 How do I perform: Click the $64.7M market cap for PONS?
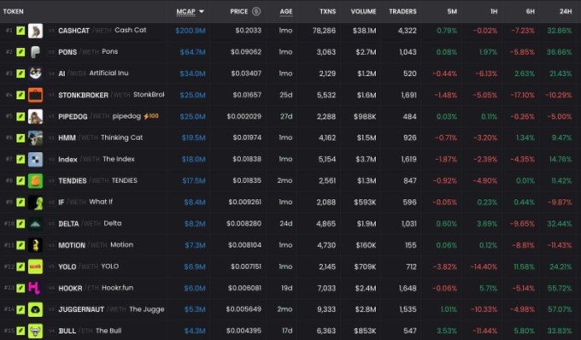click(x=192, y=52)
